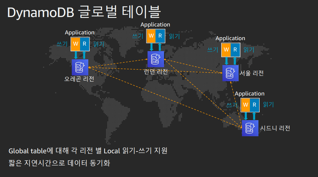Click the 서울 리전 label
318x177 pixels.
252,73
